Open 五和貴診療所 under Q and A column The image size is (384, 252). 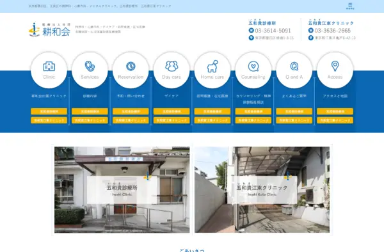294,111
